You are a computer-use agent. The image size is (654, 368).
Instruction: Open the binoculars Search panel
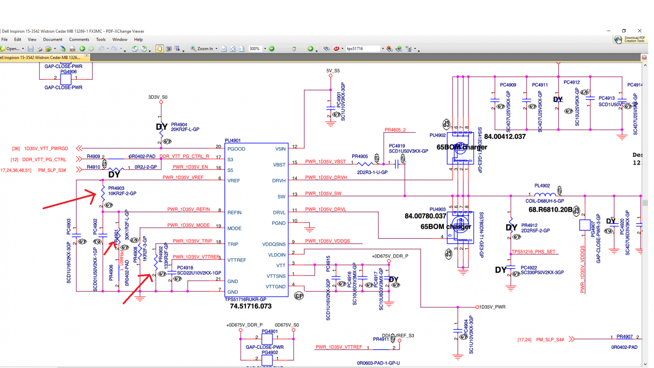(327, 49)
